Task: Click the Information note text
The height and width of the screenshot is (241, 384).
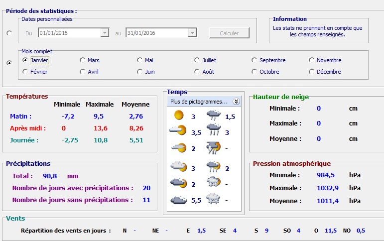Action: (317, 31)
